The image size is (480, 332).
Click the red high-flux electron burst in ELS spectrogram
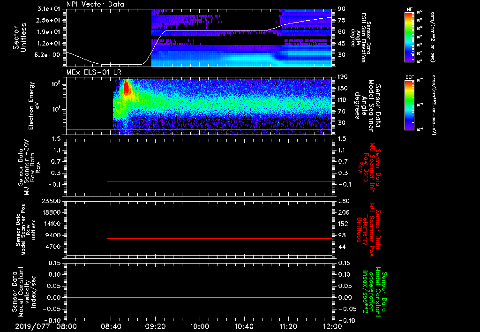[x=127, y=88]
